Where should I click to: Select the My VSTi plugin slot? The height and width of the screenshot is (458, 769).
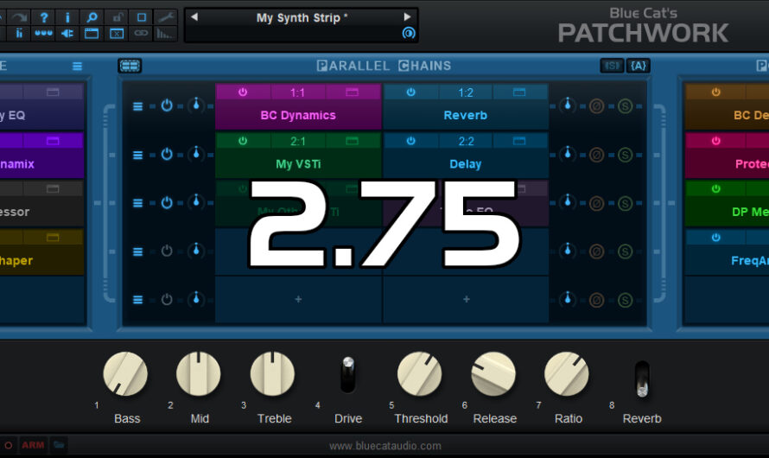298,164
